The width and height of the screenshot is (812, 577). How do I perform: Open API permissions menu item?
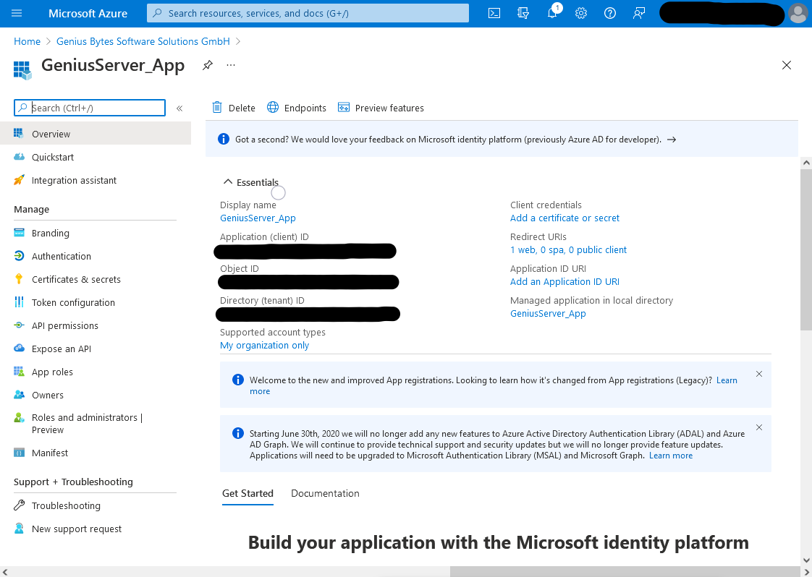(64, 325)
